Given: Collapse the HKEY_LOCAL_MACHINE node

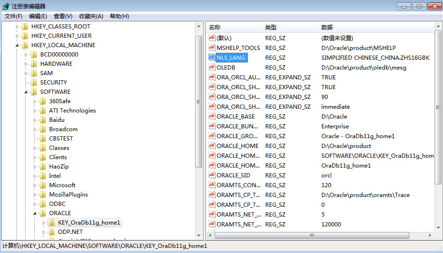Looking at the screenshot, I should [17, 45].
